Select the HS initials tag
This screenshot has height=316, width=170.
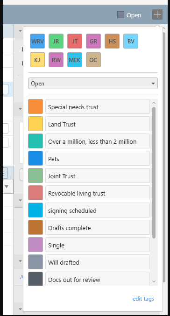pos(112,41)
